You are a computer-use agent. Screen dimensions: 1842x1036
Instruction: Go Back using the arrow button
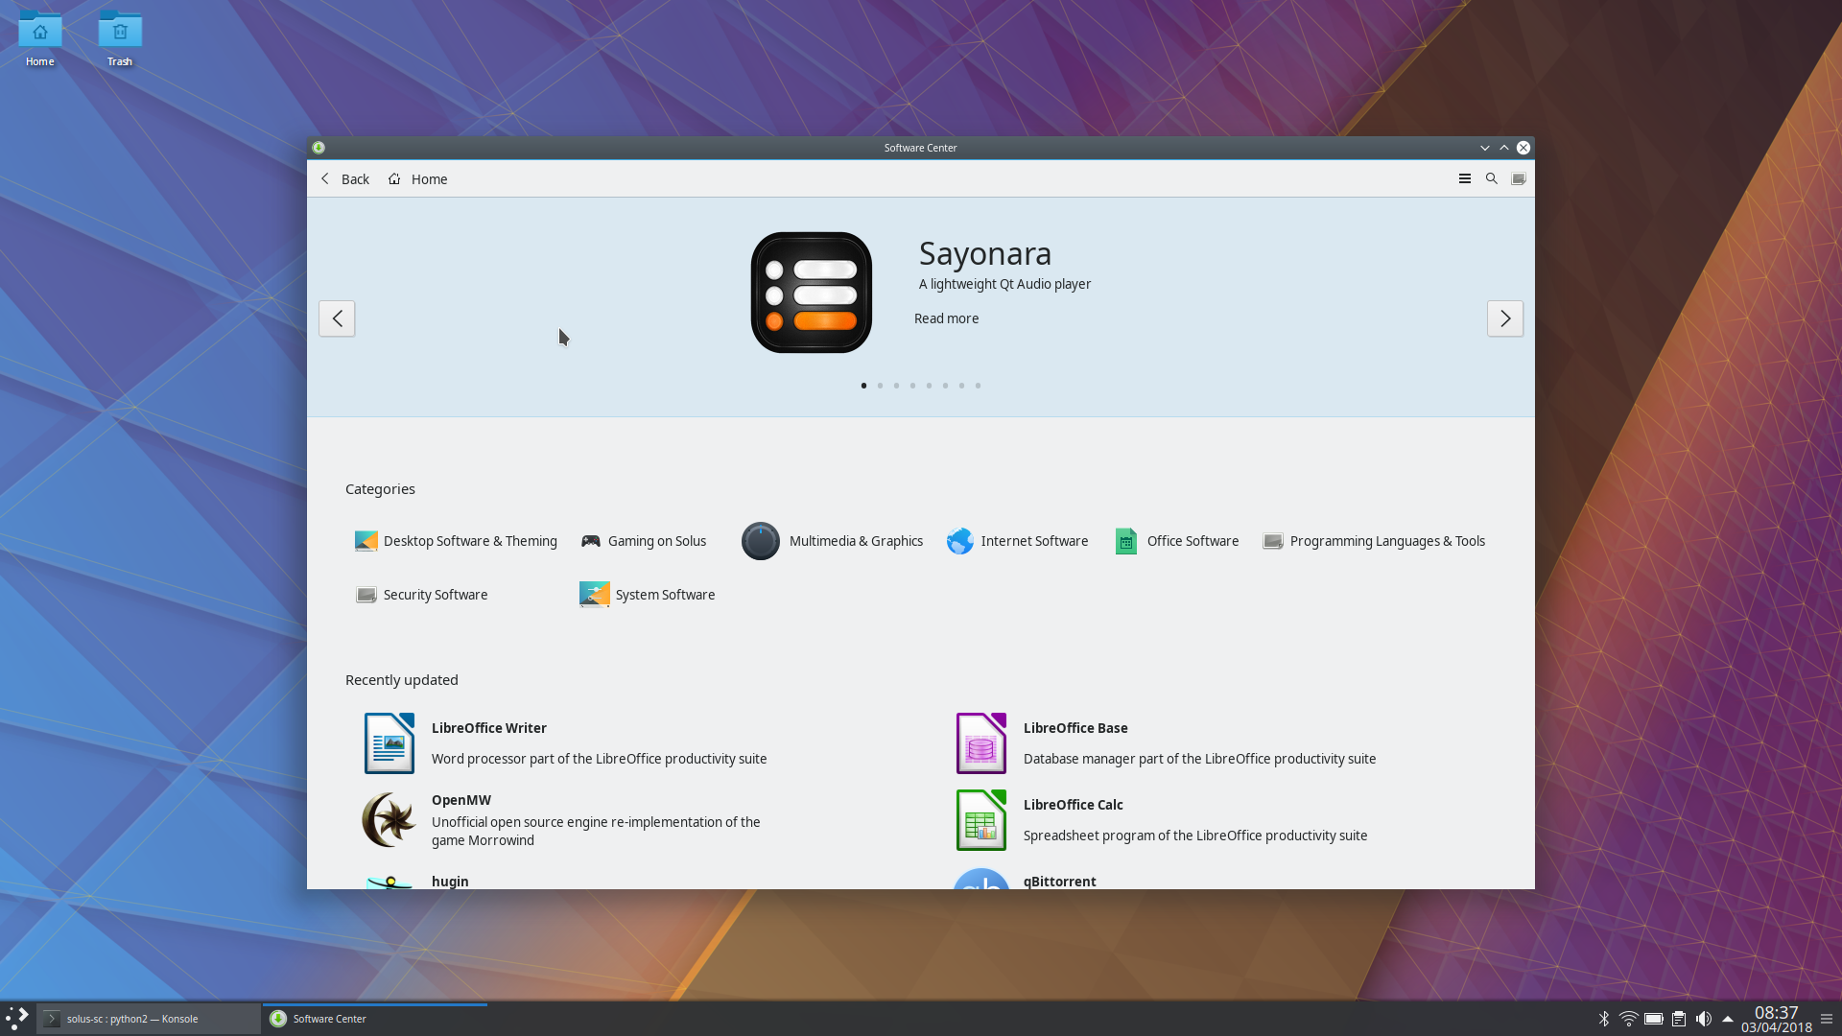[344, 179]
